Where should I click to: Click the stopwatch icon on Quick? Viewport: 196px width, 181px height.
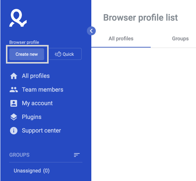pyautogui.click(x=58, y=54)
